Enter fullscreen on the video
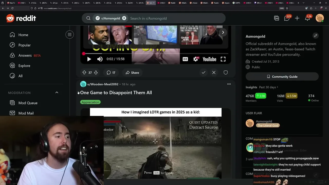Screen dimensions: 329x185 tap(223, 59)
